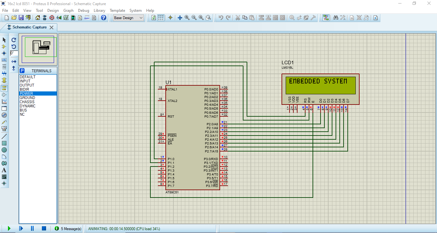Image resolution: width=437 pixels, height=233 pixels.
Task: Select GROUND in the terminals list
Action: tap(27, 97)
